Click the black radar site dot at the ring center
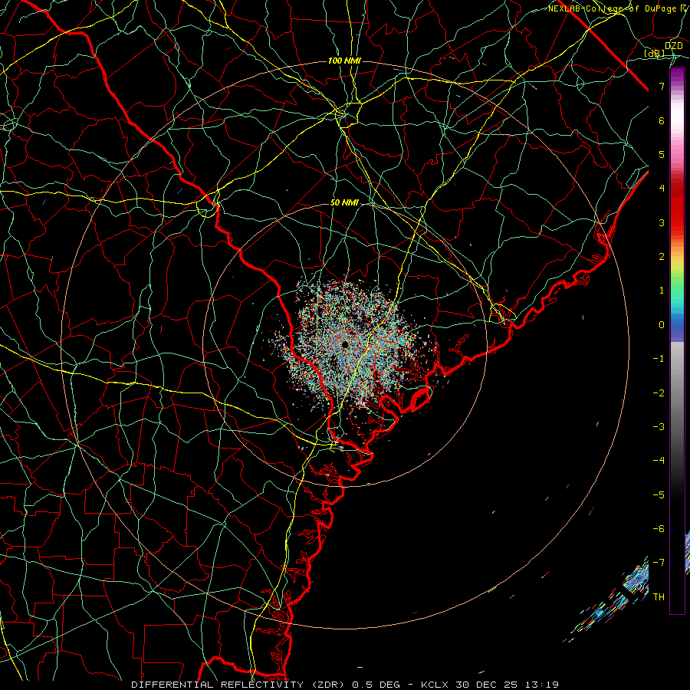Viewport: 690px width, 690px height. pos(345,344)
